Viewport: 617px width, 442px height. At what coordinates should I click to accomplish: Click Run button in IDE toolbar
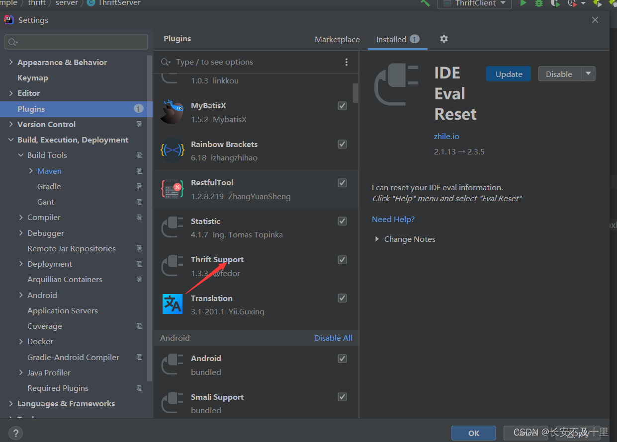tap(523, 3)
